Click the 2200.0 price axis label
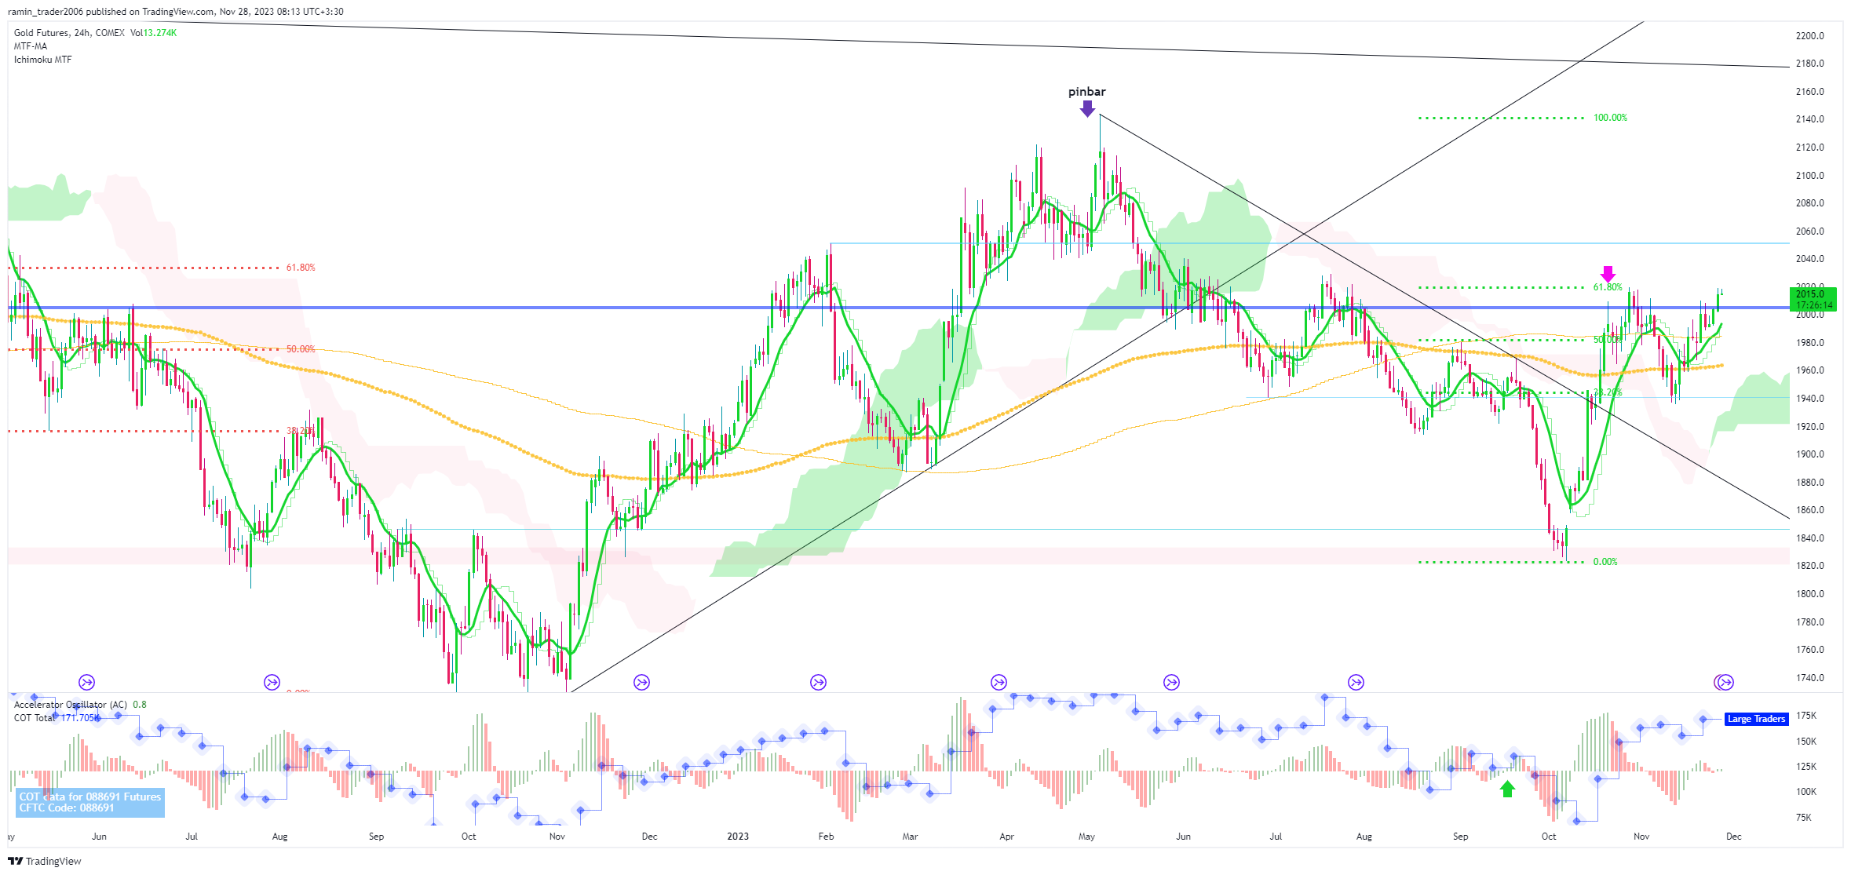The height and width of the screenshot is (875, 1851). 1809,36
